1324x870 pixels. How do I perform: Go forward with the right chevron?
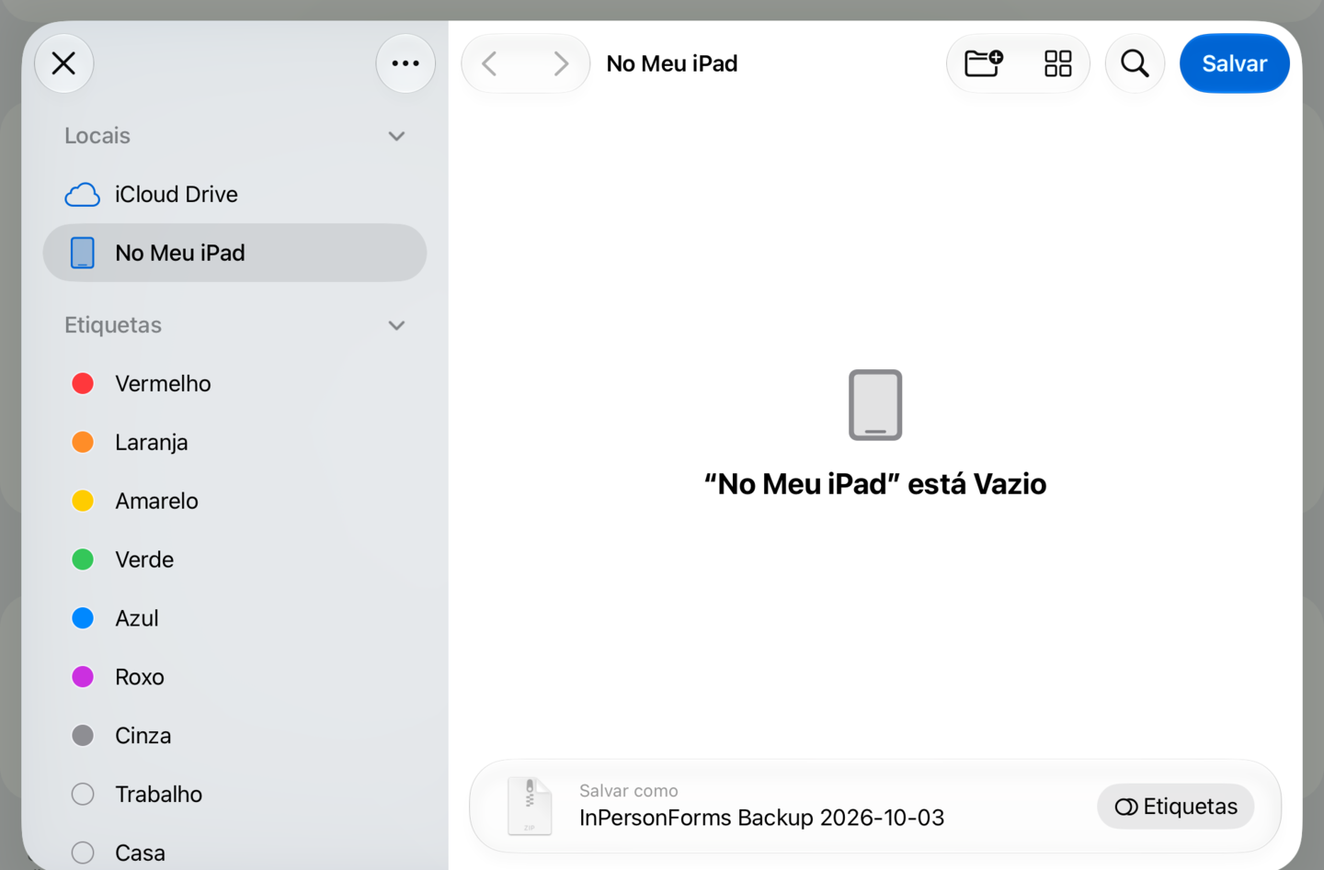(561, 63)
